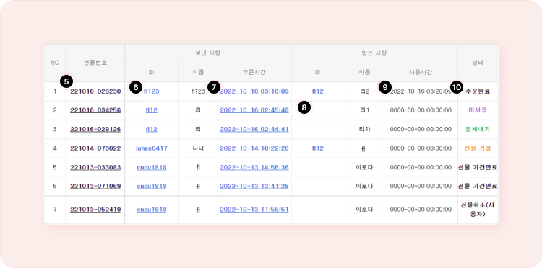Open sender ID juhee0417 link
Screen dimensions: 542x268
coord(152,148)
